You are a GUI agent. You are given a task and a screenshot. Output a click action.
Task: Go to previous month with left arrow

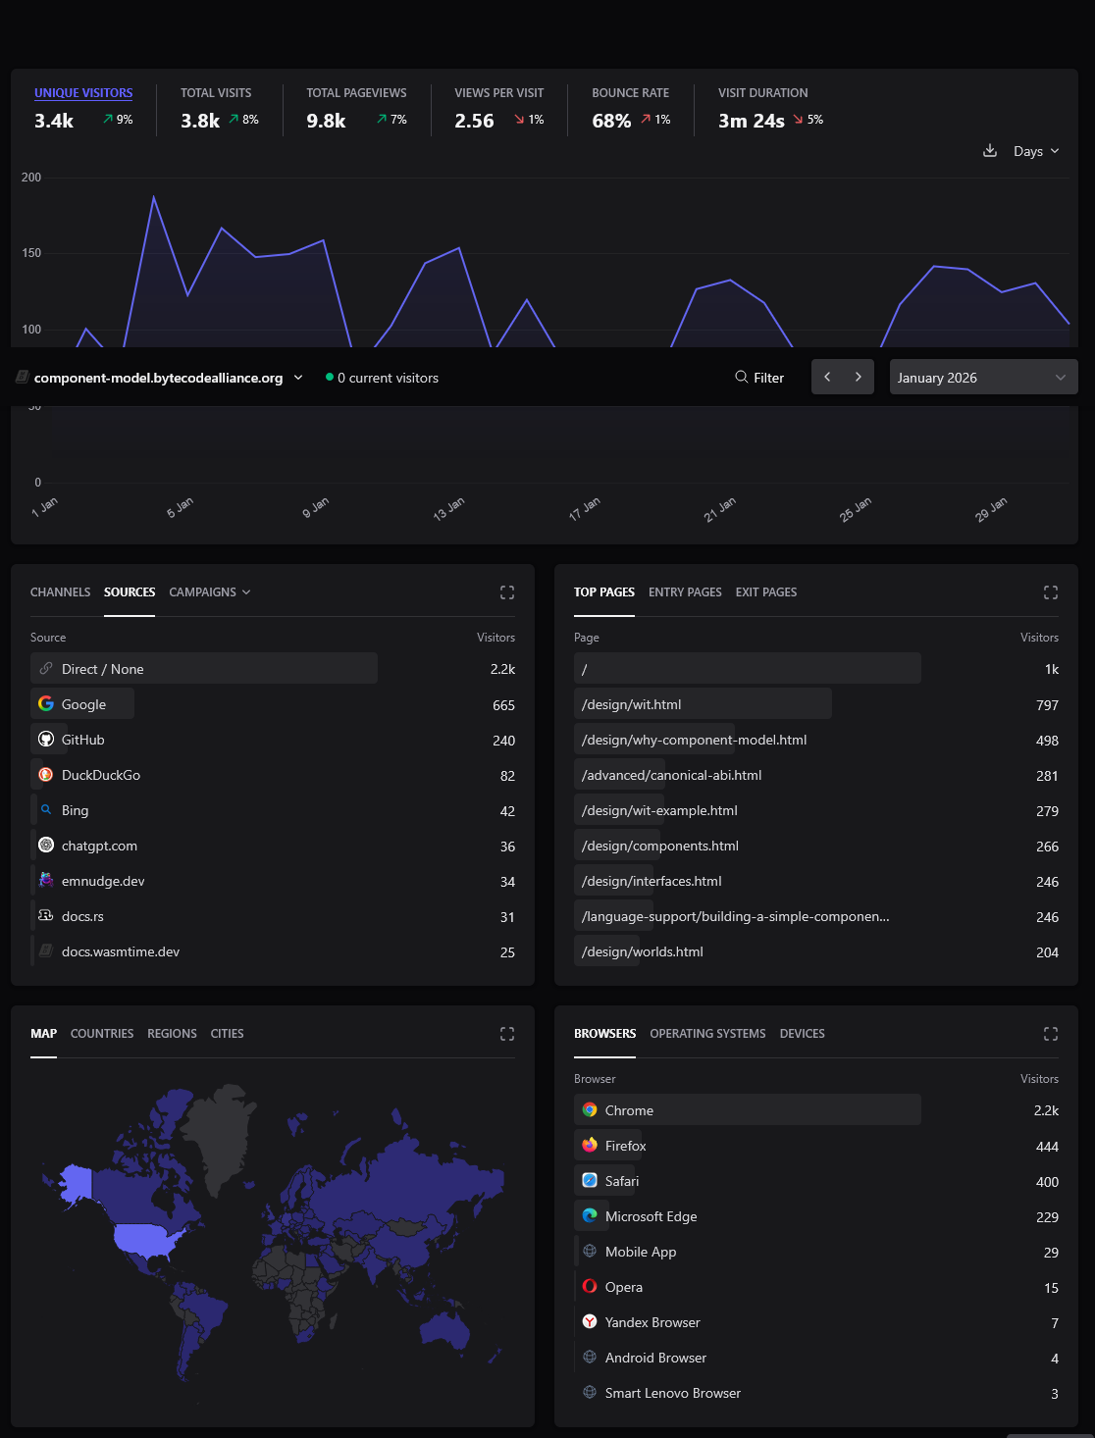(x=827, y=378)
